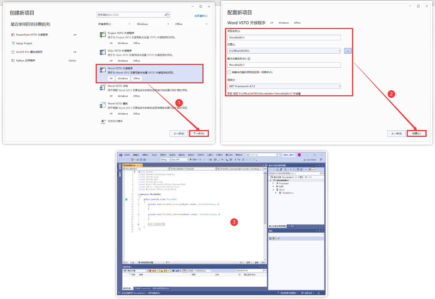Toggle the 警告 0 warnings filter
The image size is (435, 299).
click(165, 271)
